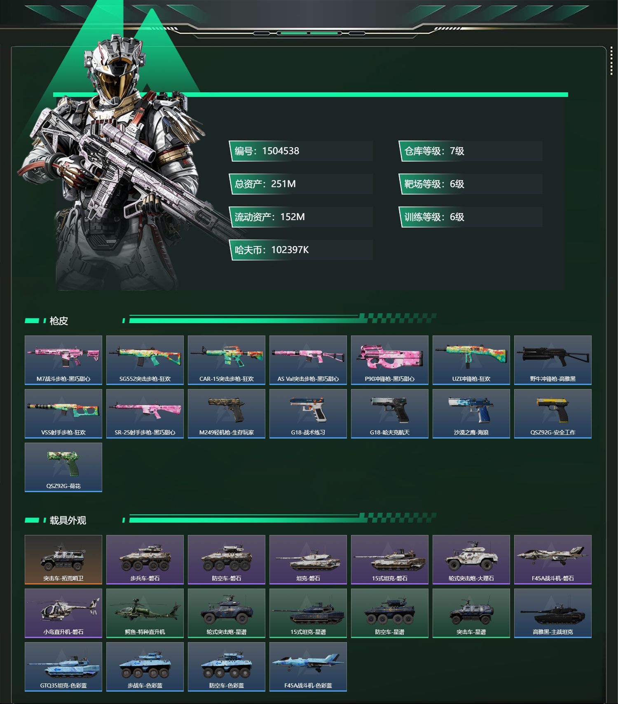Click 哈夫币:102397K value
Image resolution: width=618 pixels, height=704 pixels.
pyautogui.click(x=301, y=250)
